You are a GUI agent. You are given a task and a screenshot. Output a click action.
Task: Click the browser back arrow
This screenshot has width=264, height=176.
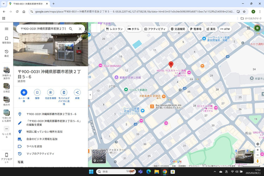point(4,12)
